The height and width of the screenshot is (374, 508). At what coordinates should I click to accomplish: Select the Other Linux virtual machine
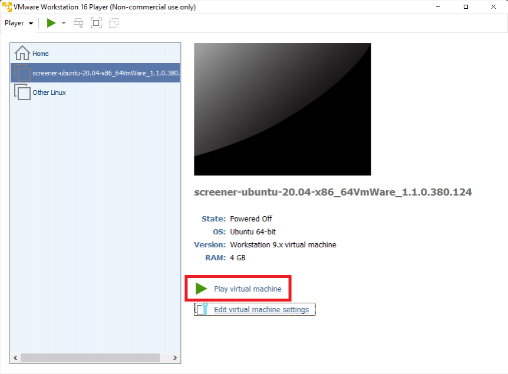point(49,92)
